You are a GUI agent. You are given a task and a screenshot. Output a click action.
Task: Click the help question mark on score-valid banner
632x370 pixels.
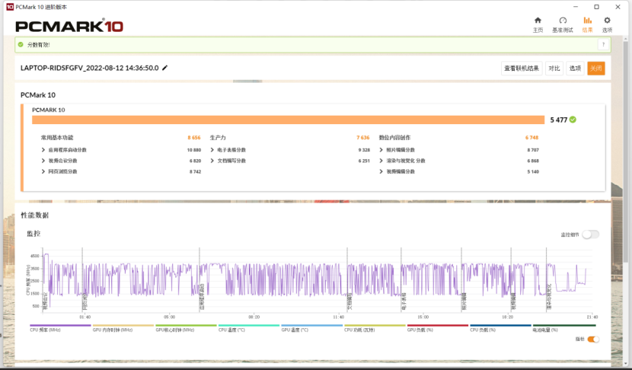(x=603, y=45)
